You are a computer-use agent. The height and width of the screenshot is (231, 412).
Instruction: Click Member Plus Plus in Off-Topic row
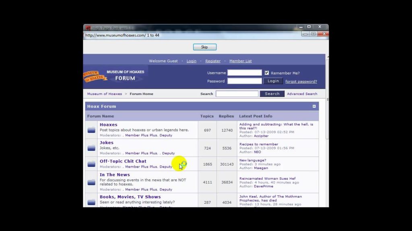141,166
